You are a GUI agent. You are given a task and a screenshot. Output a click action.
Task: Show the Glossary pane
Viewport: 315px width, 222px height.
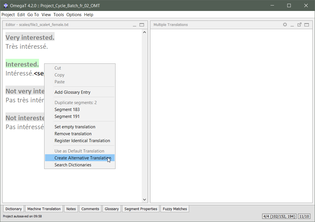point(112,209)
